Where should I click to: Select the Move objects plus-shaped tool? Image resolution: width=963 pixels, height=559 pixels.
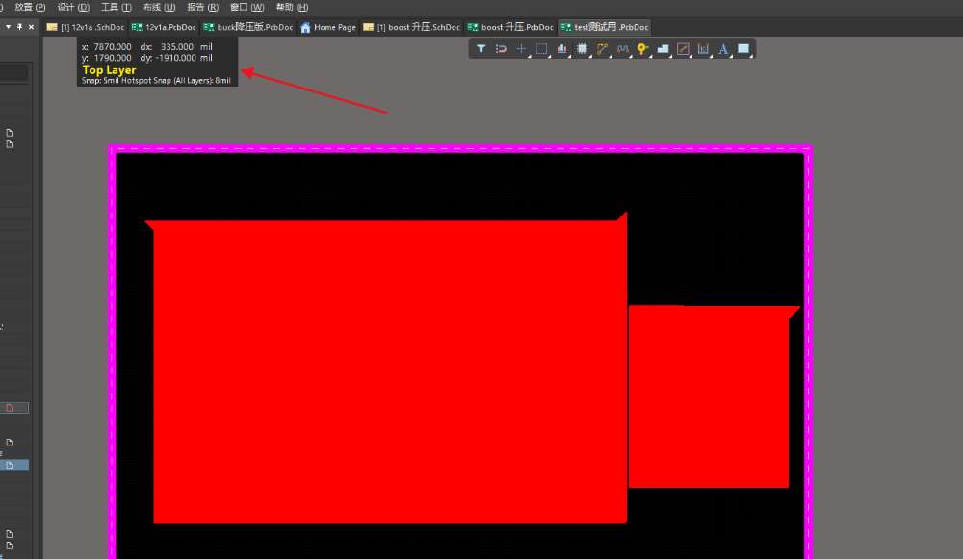click(521, 48)
